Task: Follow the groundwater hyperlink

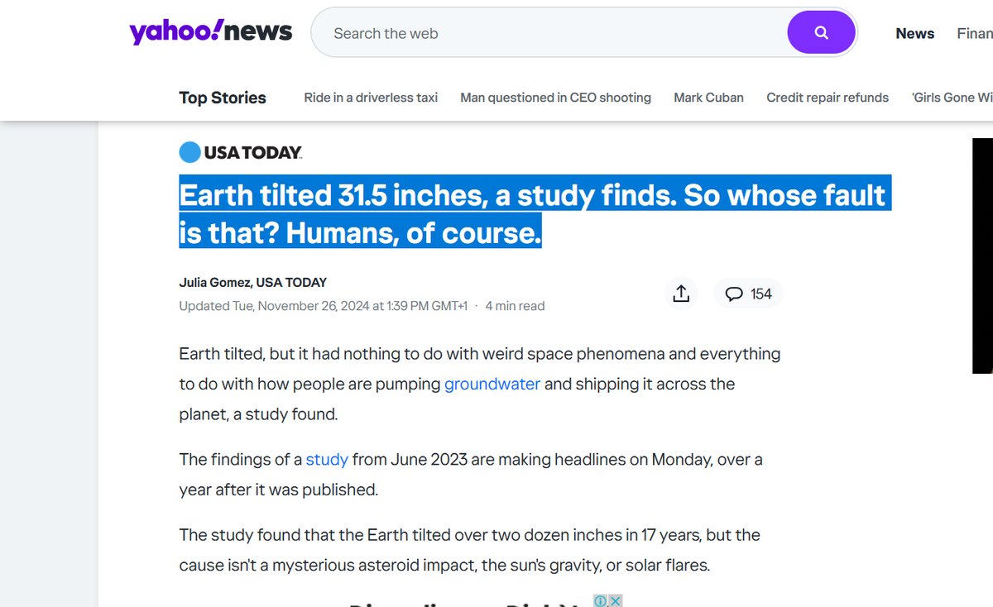Action: (492, 384)
